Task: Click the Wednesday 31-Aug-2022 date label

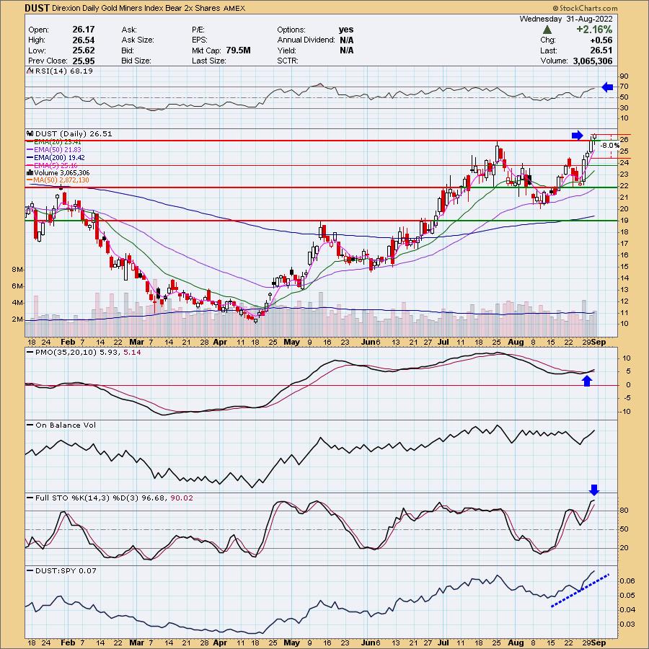Action: (566, 19)
